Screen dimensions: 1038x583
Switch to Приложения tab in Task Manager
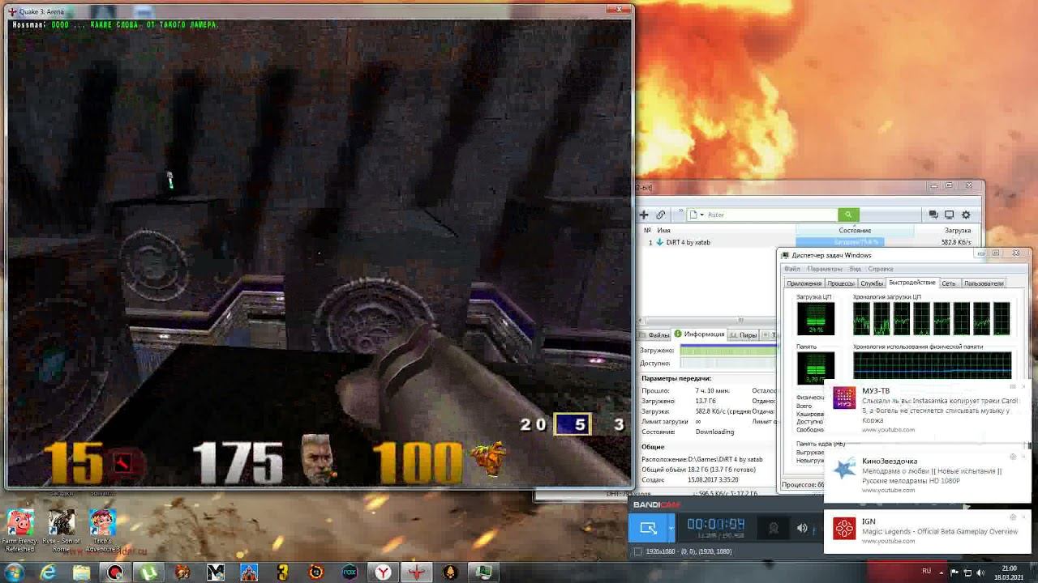[x=804, y=283]
